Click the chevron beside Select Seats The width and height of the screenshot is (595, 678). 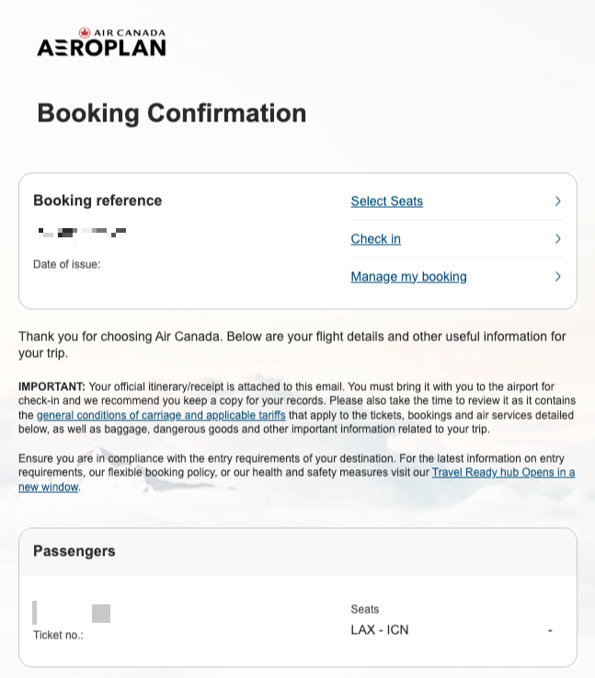(557, 201)
